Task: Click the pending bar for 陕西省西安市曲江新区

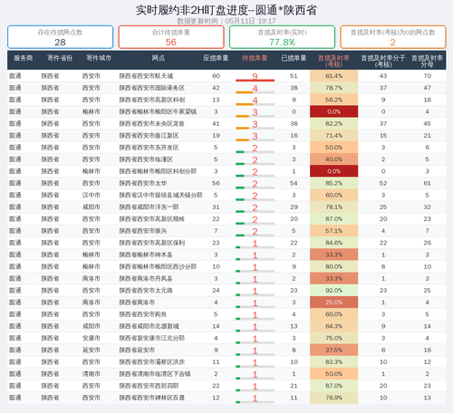Action: pos(255,140)
